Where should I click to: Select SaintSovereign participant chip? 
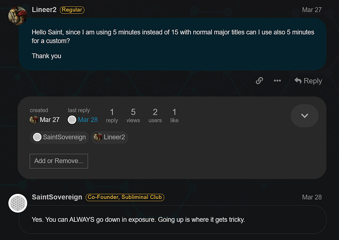pyautogui.click(x=59, y=137)
